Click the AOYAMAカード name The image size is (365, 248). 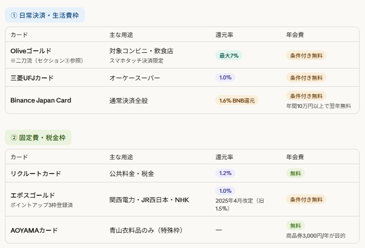pos(34,230)
